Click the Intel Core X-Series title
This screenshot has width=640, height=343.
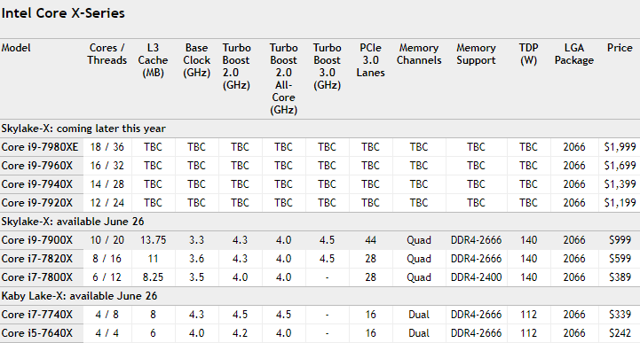pyautogui.click(x=63, y=13)
